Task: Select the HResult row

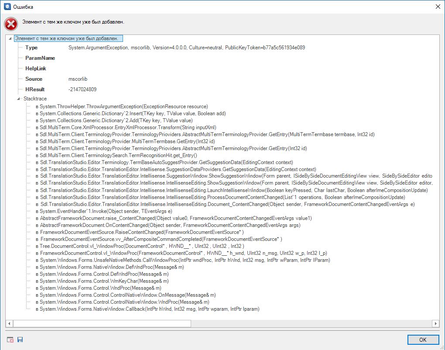Action: click(61, 89)
